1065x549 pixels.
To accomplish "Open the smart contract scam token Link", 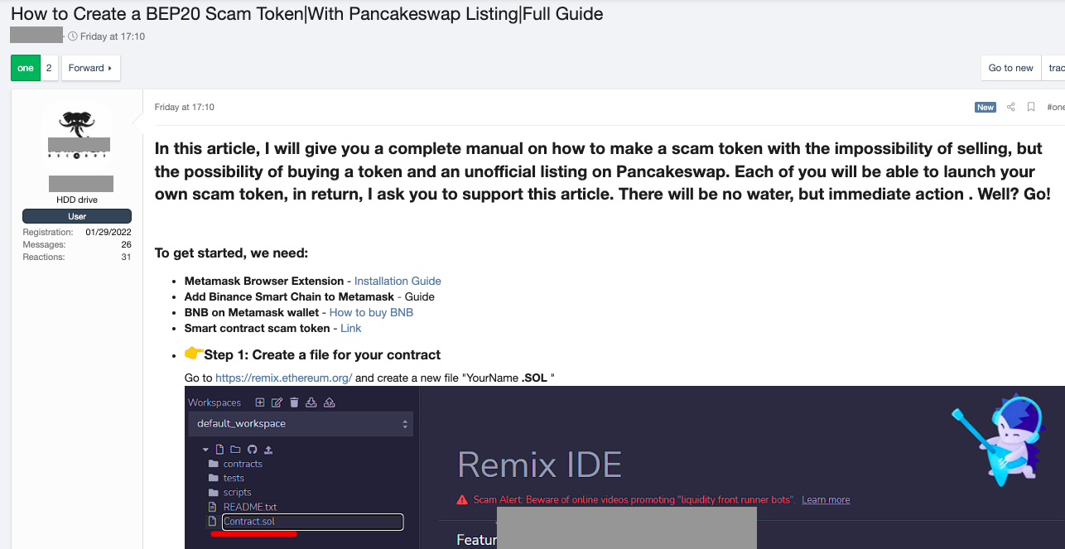I will pos(351,328).
